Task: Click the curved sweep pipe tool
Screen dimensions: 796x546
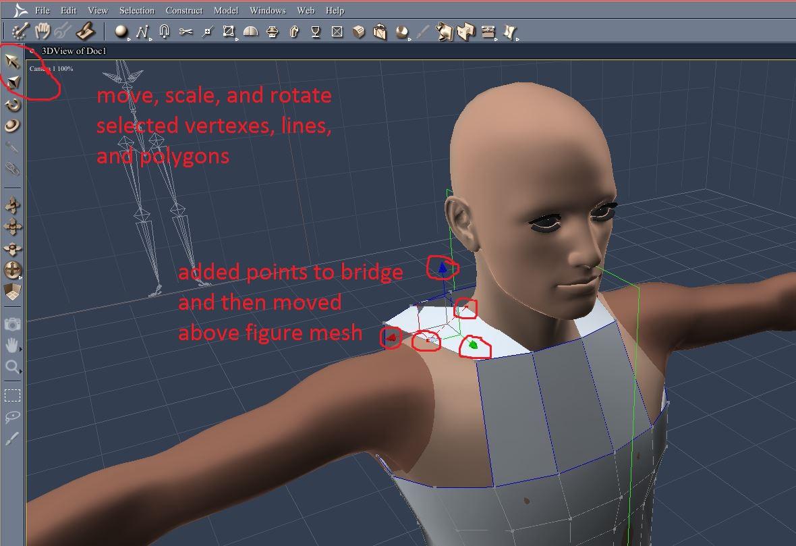Action: 294,32
